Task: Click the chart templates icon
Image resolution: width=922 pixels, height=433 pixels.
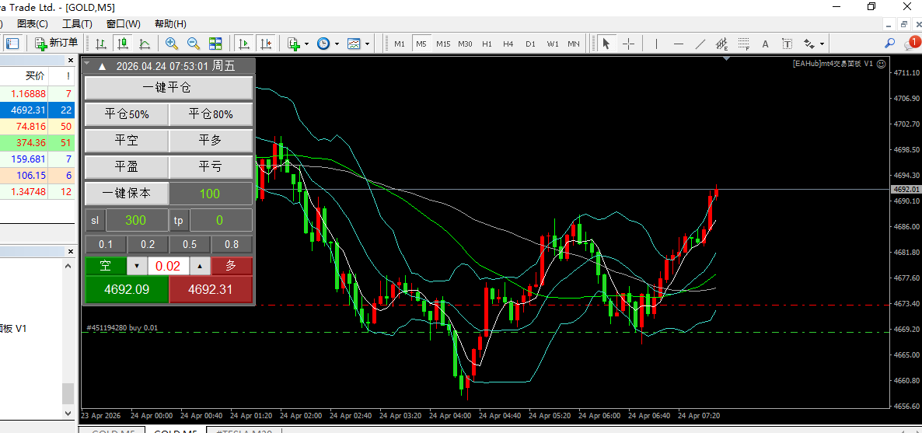Action: (x=354, y=43)
